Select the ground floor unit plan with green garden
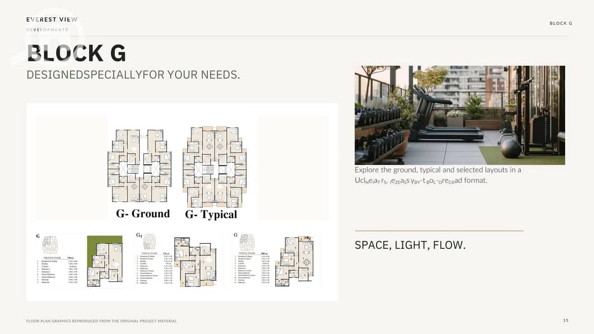The width and height of the screenshot is (594, 334). (105, 261)
